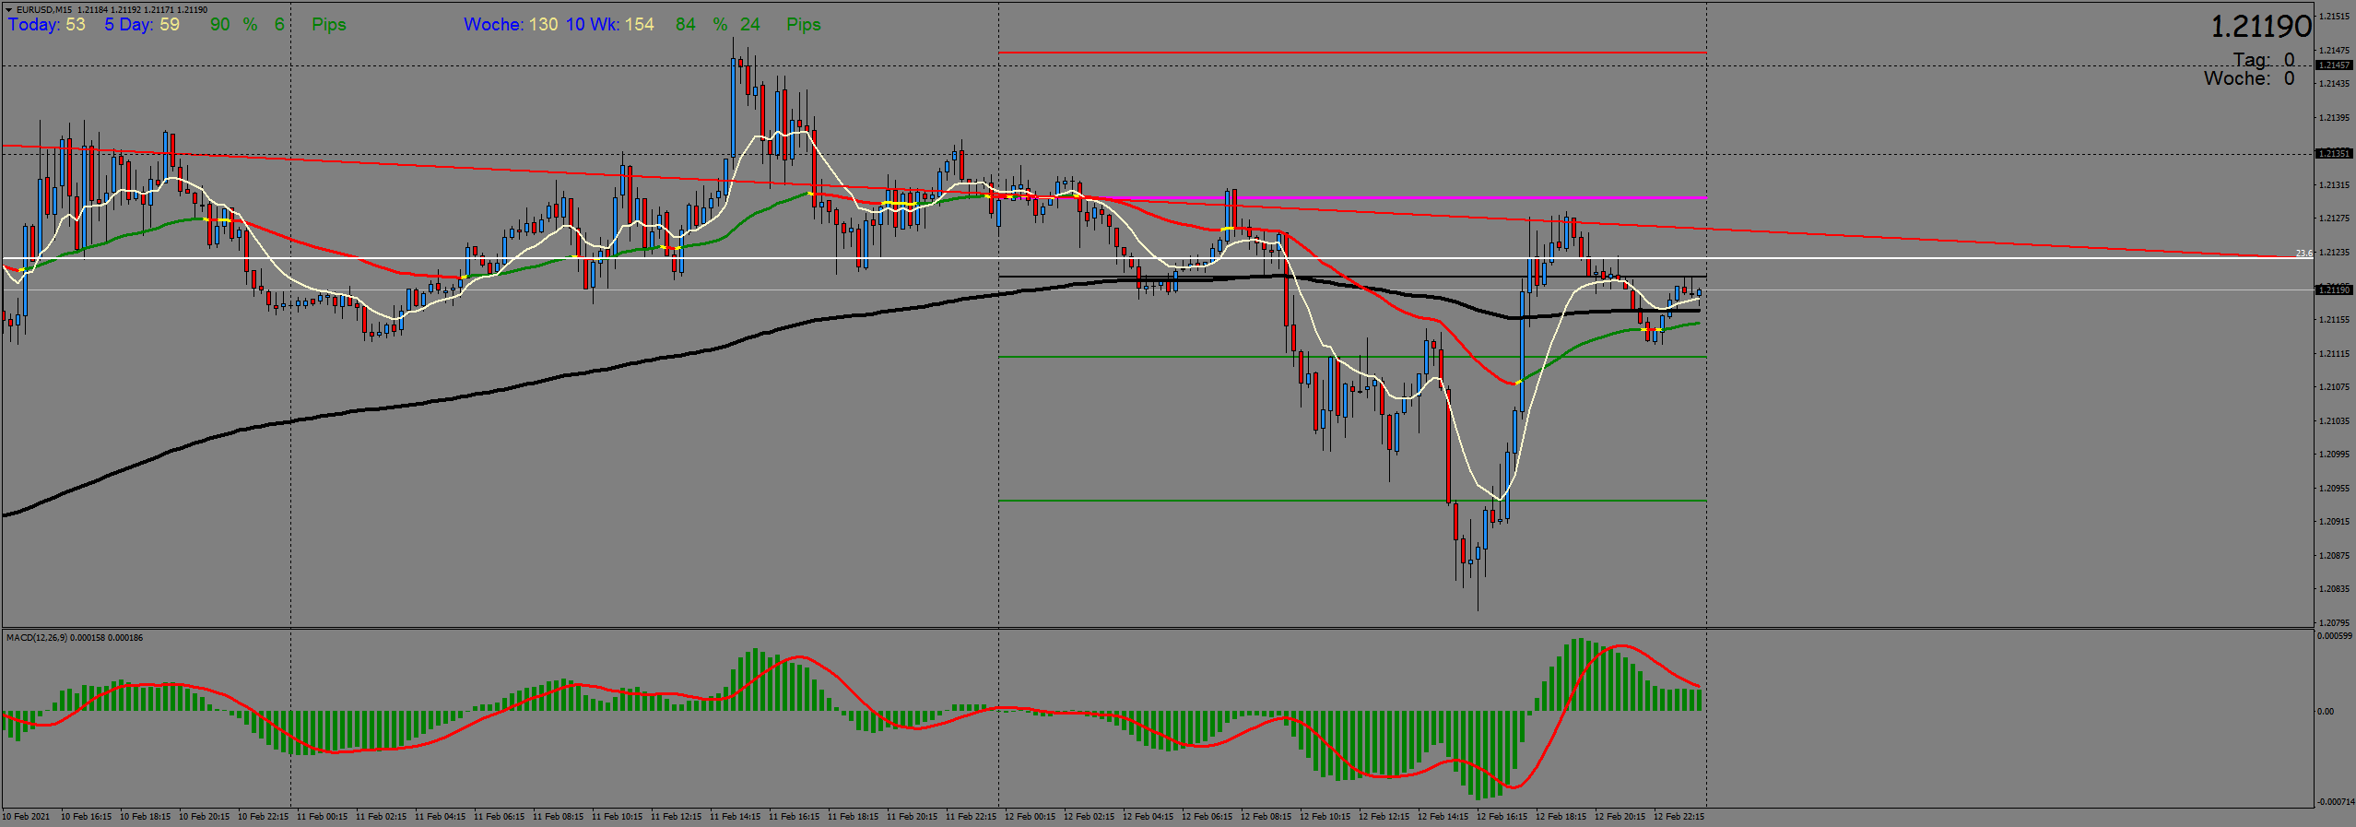Click the 1.20995 price scale label
The image size is (2356, 827).
tap(2335, 455)
